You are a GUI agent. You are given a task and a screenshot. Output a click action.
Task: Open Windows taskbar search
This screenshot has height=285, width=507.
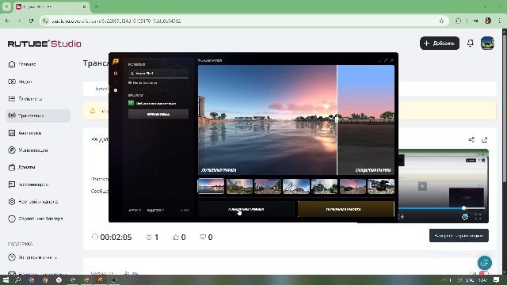pyautogui.click(x=17, y=279)
